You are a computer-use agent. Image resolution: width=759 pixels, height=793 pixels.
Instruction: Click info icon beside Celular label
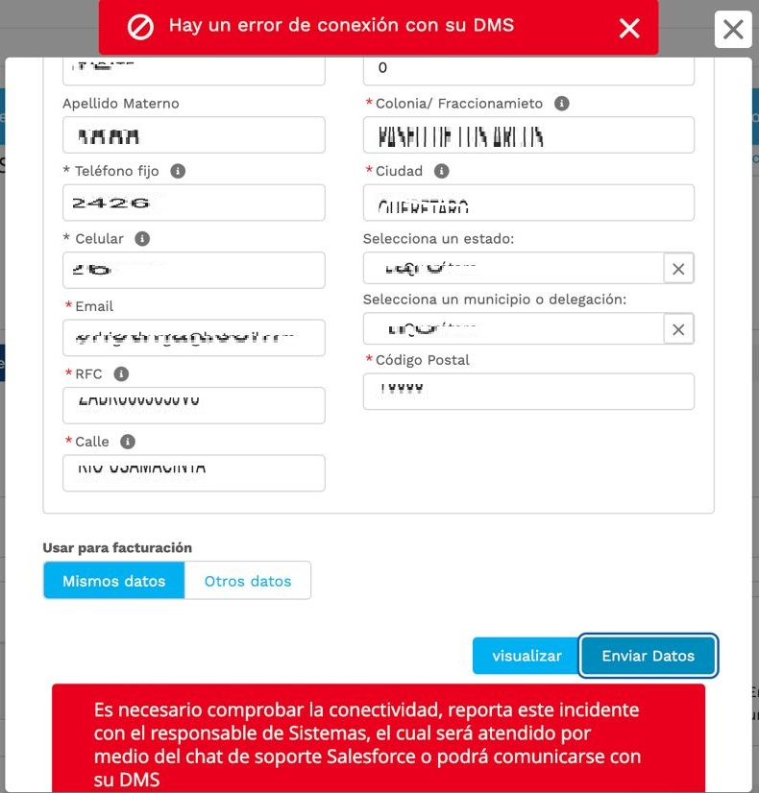click(x=142, y=238)
